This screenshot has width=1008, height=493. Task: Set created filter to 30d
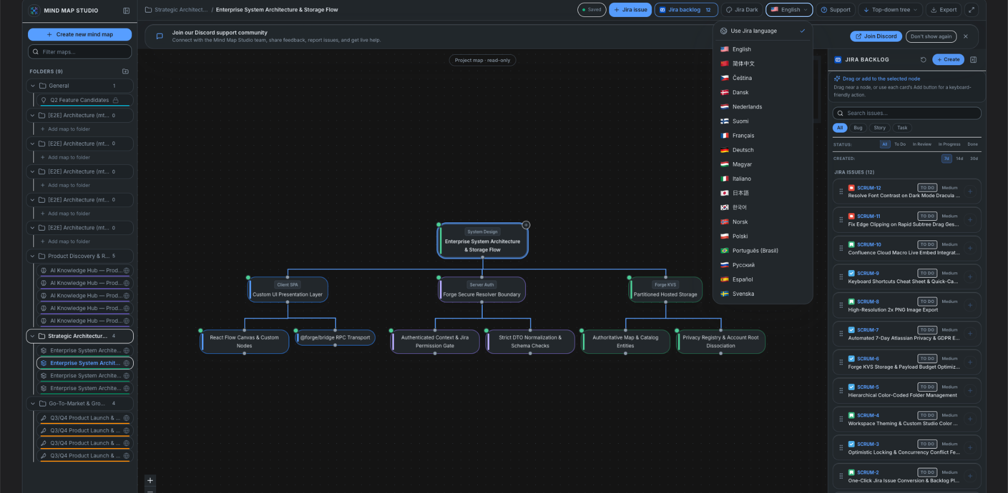973,159
